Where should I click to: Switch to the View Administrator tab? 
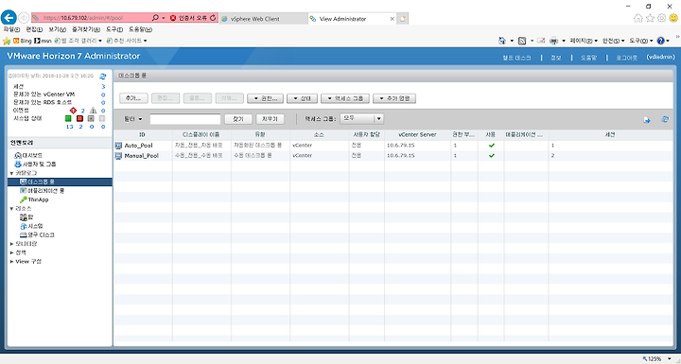click(x=351, y=19)
